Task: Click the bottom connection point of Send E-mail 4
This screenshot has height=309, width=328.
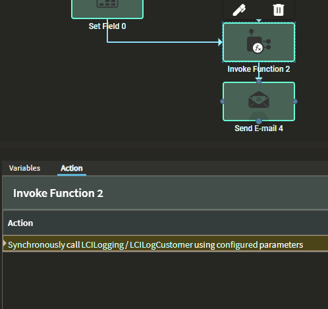Action: pyautogui.click(x=259, y=121)
